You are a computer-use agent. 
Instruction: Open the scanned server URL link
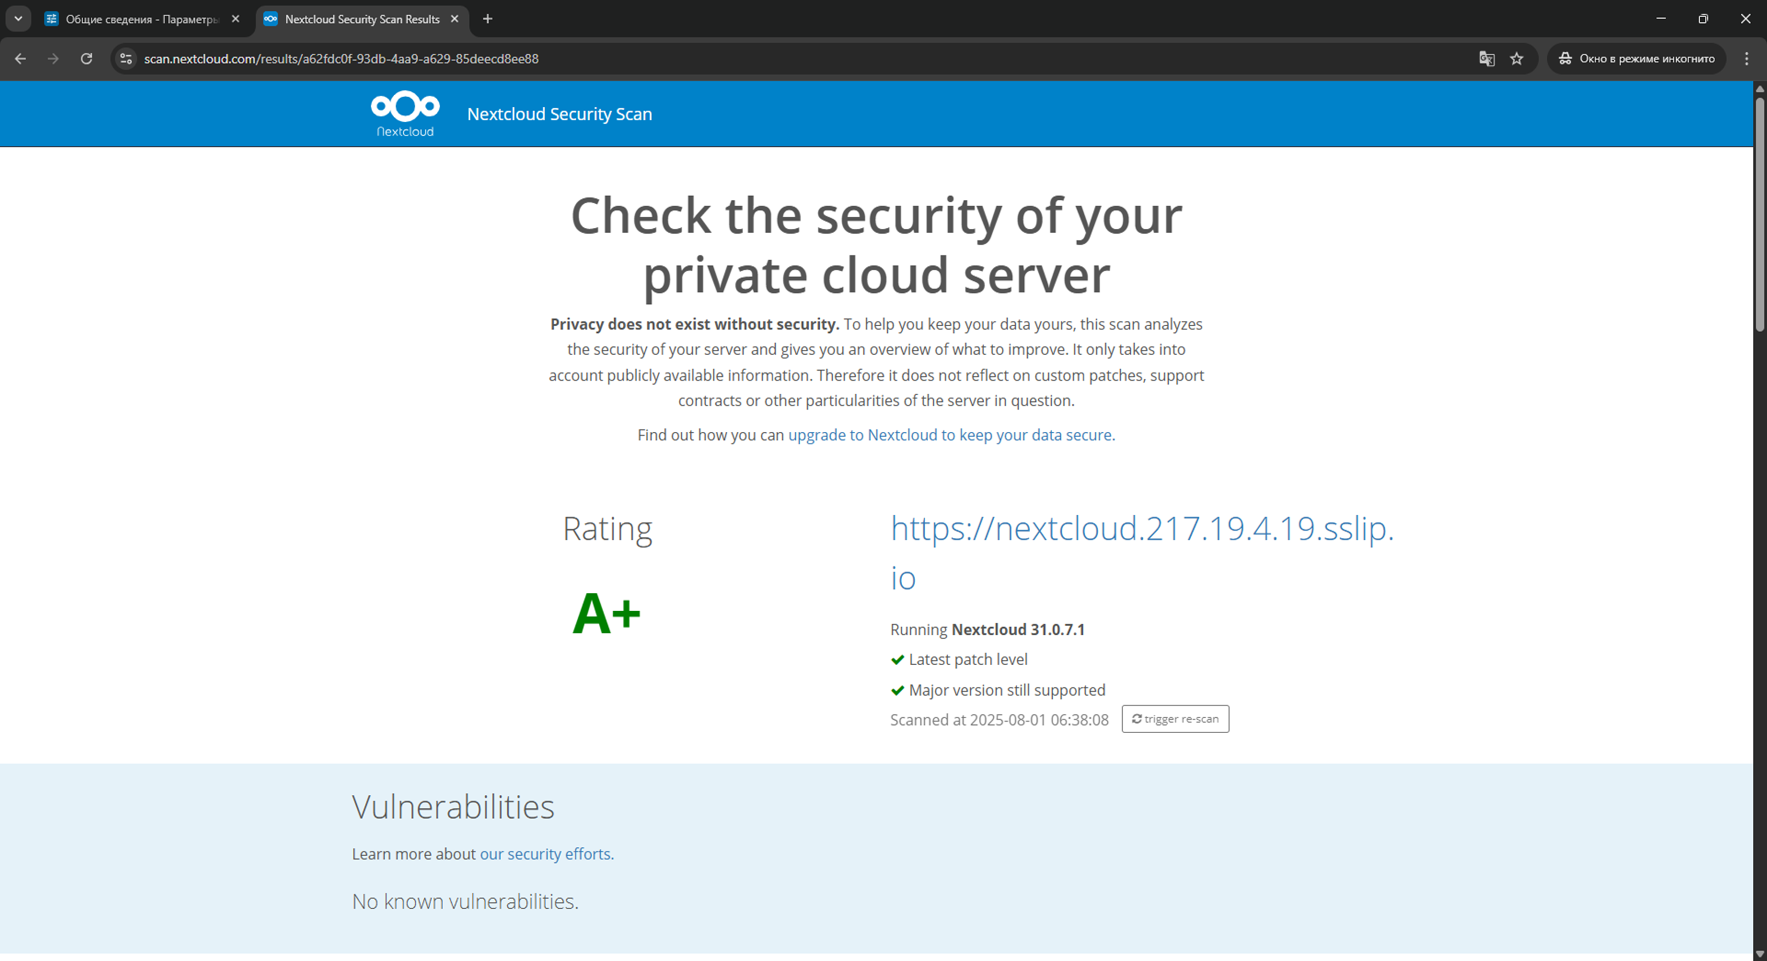point(1142,552)
